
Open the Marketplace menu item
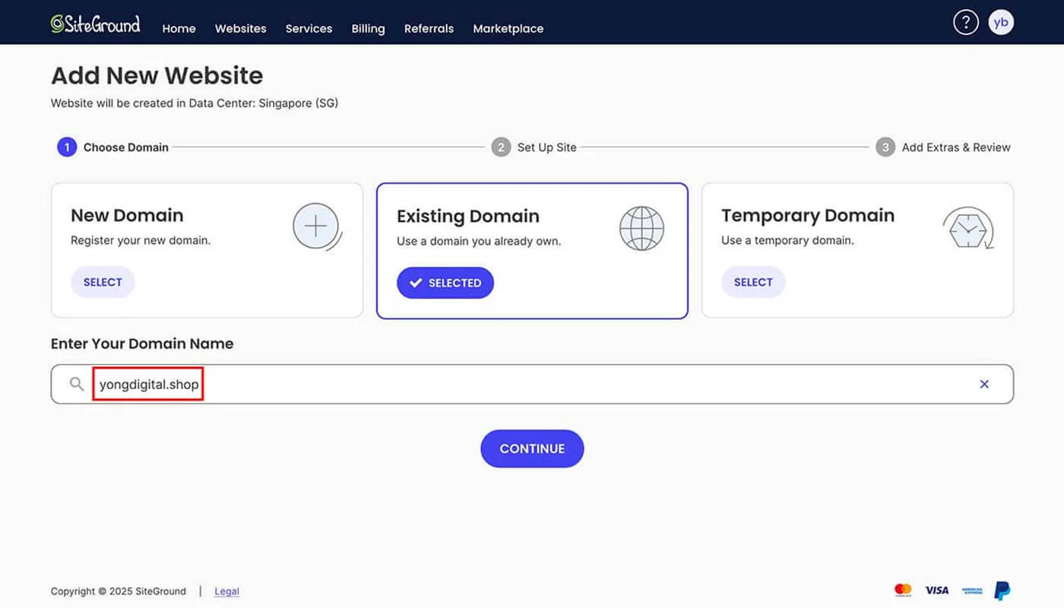tap(508, 28)
